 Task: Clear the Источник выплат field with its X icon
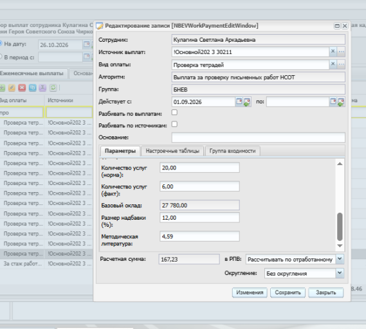click(333, 51)
